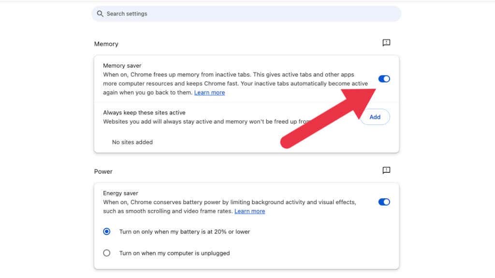Click the magnifier icon in the search bar
Screen dimensions: 495x278
pos(100,14)
